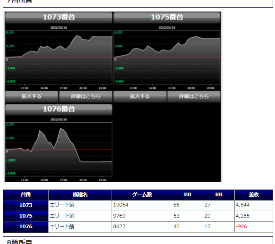Image resolution: width=275 pixels, height=244 pixels.
Task: Select the ゲーム数 column header
Action: [142, 195]
